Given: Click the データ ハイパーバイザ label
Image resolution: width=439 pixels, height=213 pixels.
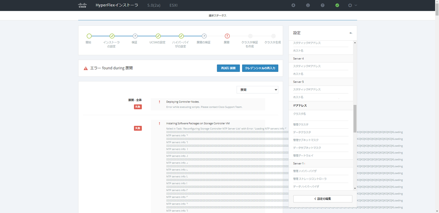Looking at the screenshot, I should pyautogui.click(x=306, y=186).
